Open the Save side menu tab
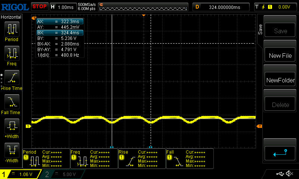299x179 pixels. (x=261, y=30)
